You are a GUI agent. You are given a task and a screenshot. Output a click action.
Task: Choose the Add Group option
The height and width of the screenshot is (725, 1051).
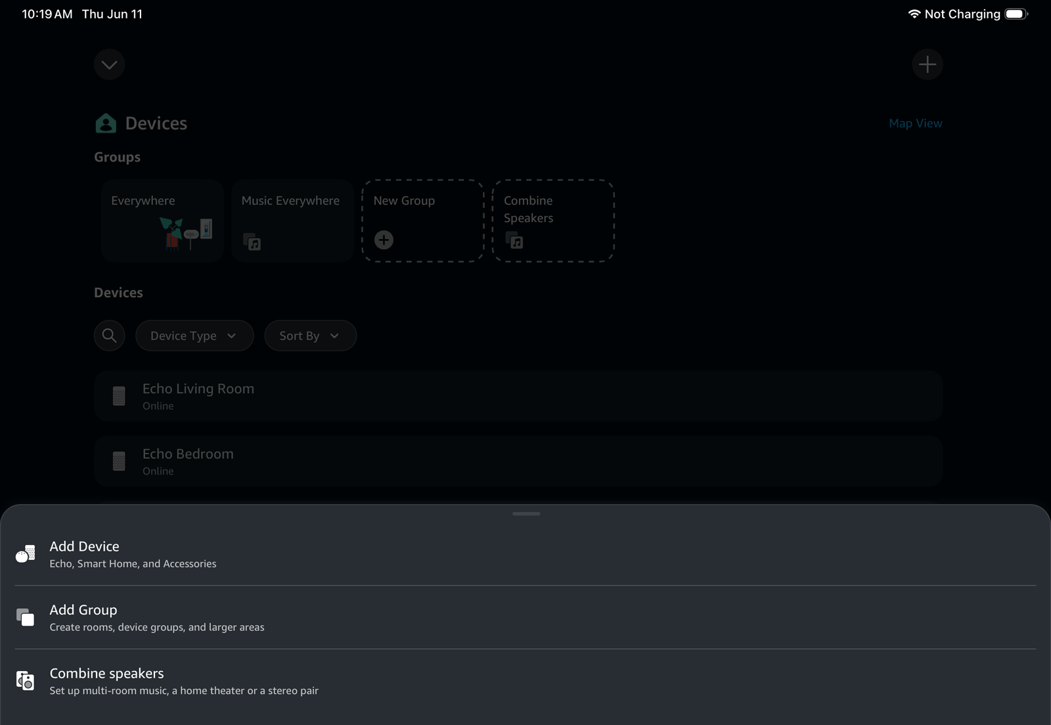point(525,617)
